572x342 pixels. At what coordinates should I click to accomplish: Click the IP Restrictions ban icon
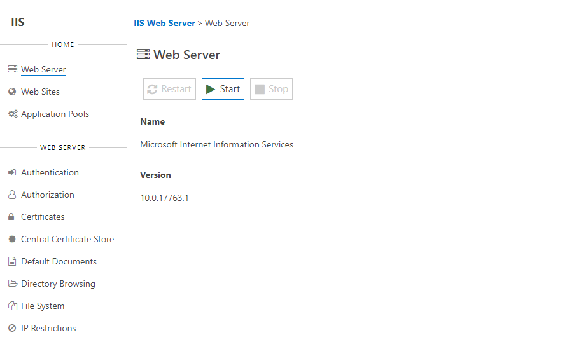(x=12, y=328)
